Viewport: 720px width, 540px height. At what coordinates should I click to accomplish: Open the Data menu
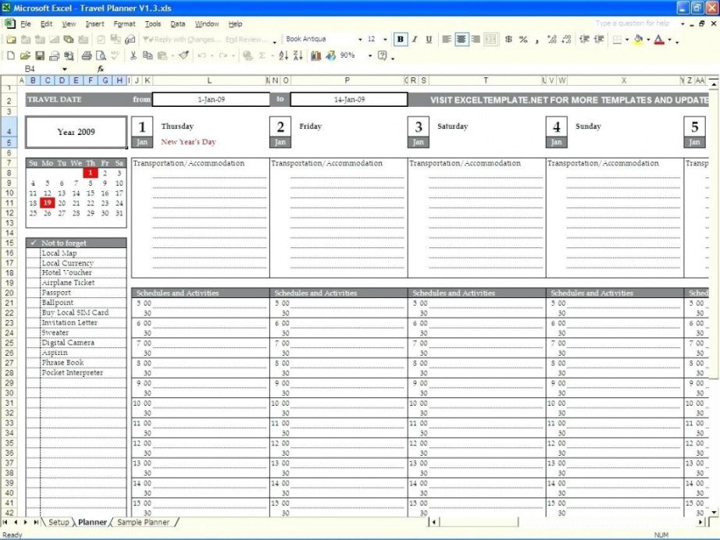(x=178, y=24)
